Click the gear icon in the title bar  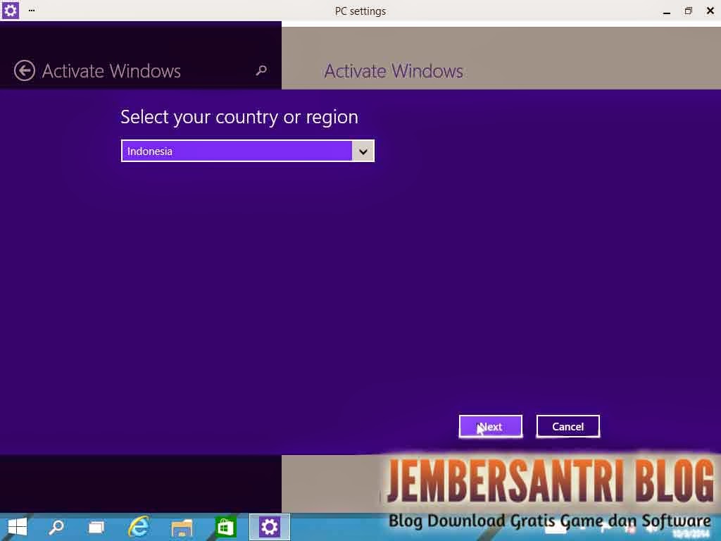[x=9, y=11]
